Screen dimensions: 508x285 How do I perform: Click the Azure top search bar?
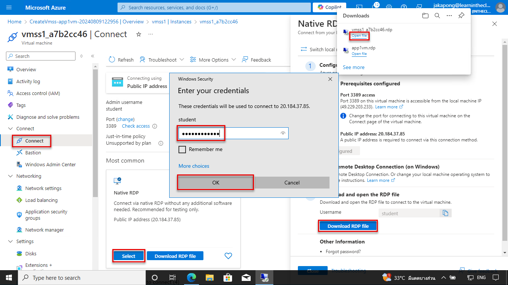(x=214, y=7)
